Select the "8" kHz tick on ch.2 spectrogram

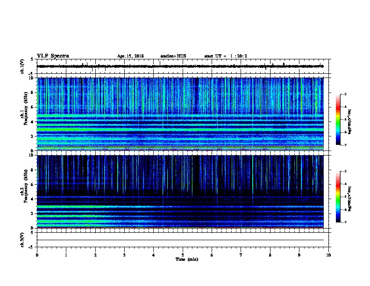point(32,170)
